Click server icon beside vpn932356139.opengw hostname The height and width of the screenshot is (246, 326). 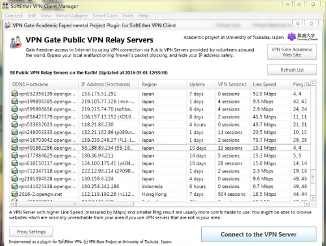(x=14, y=94)
